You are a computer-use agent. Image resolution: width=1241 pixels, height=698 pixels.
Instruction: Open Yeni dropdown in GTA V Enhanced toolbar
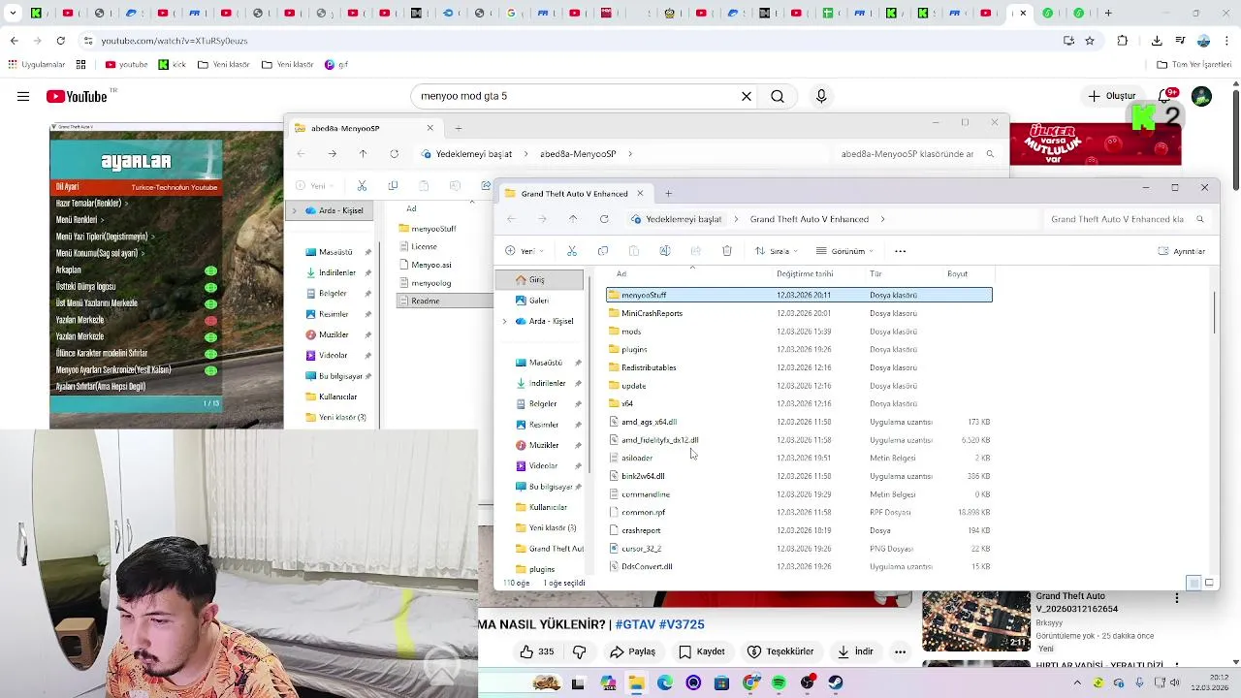click(524, 251)
